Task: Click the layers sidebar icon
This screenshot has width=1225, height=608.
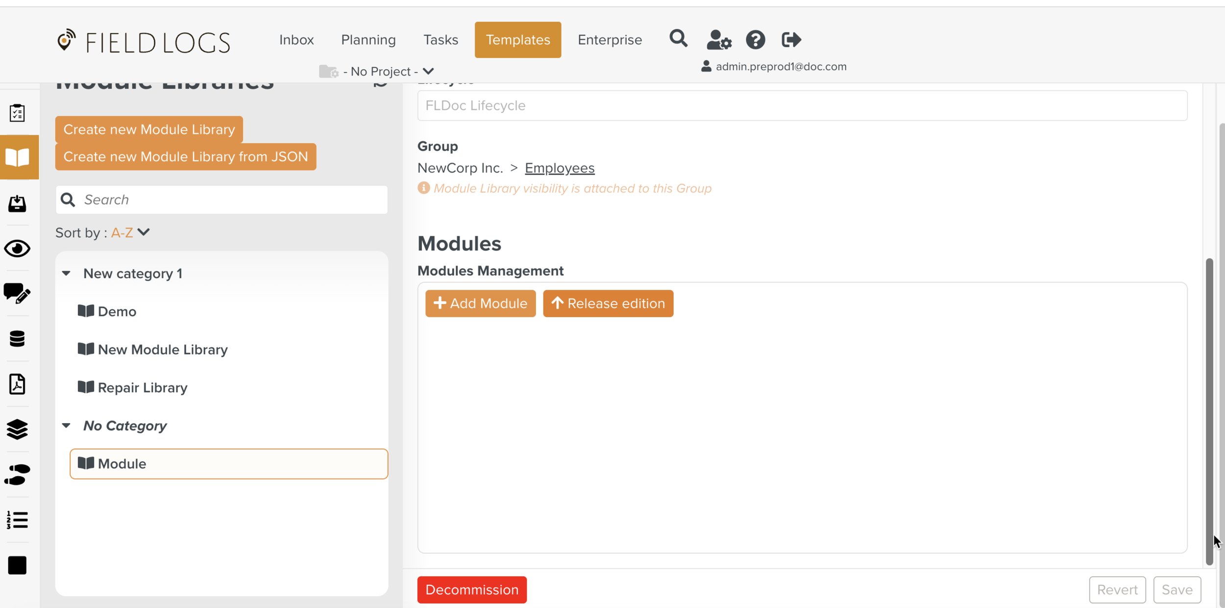Action: pyautogui.click(x=17, y=430)
